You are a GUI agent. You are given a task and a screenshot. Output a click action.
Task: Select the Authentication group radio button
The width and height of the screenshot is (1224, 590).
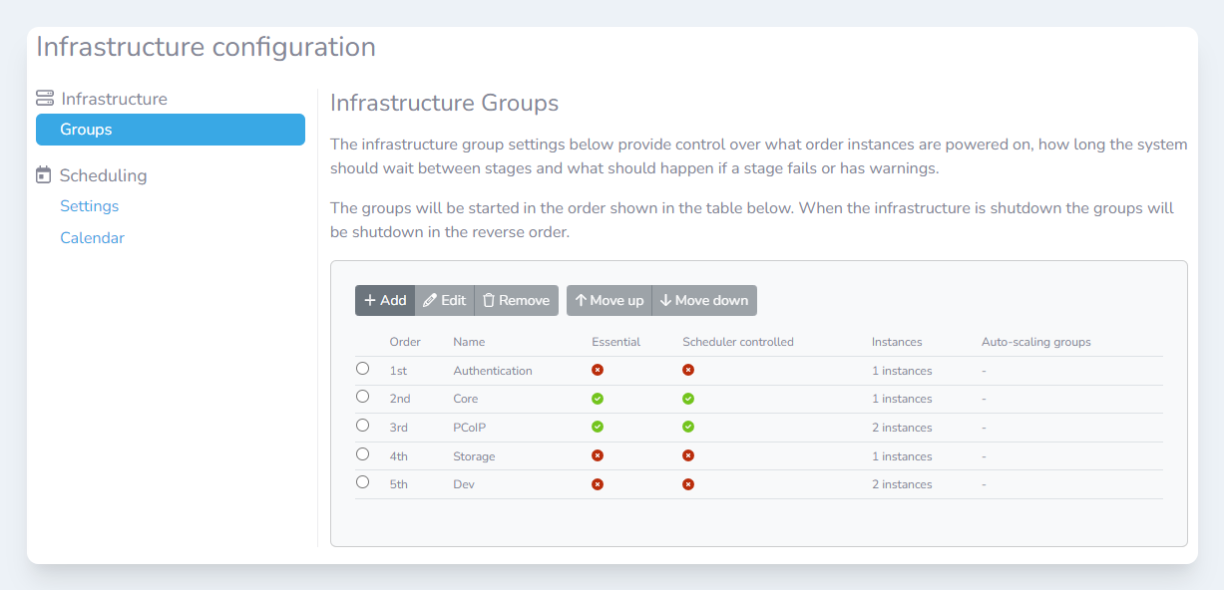(x=363, y=369)
